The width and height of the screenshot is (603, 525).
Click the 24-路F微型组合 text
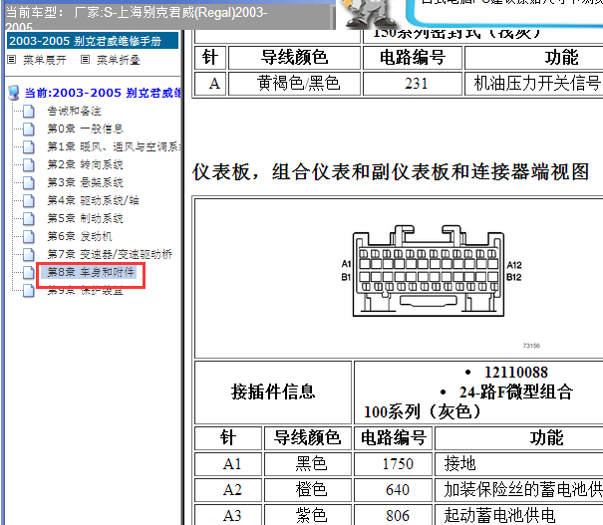click(516, 393)
